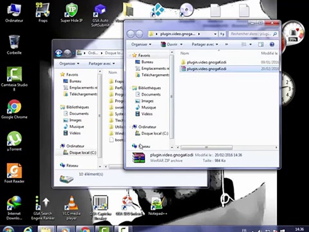Select Disque local (C:) in front window
The height and width of the screenshot is (232, 309).
pos(151,133)
